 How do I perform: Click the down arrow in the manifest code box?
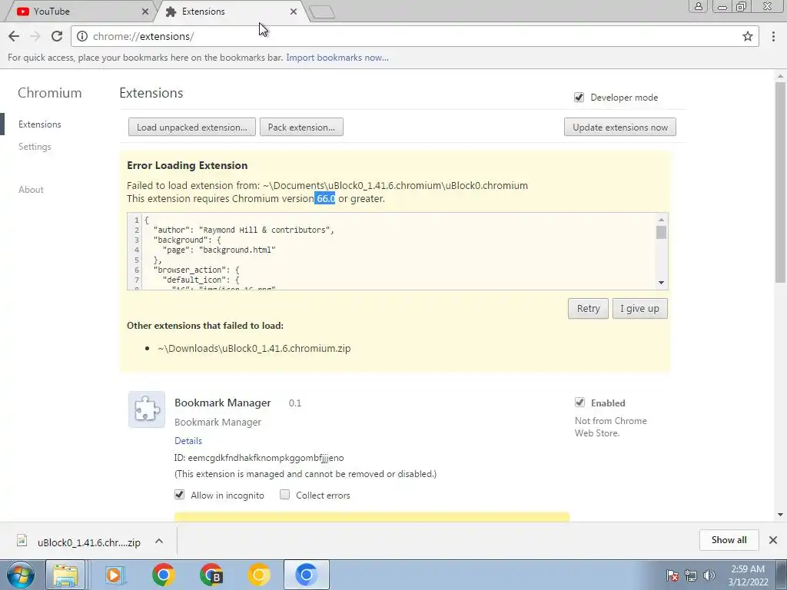(661, 283)
